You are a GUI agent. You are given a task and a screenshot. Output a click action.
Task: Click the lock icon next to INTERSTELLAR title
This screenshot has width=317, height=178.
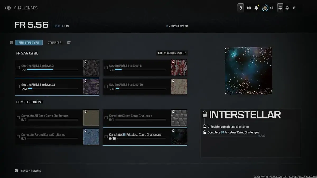(x=204, y=114)
